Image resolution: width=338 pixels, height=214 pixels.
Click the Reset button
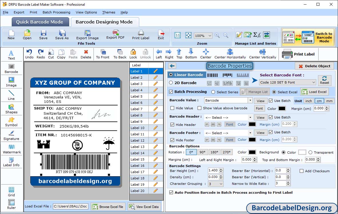[x=325, y=80]
